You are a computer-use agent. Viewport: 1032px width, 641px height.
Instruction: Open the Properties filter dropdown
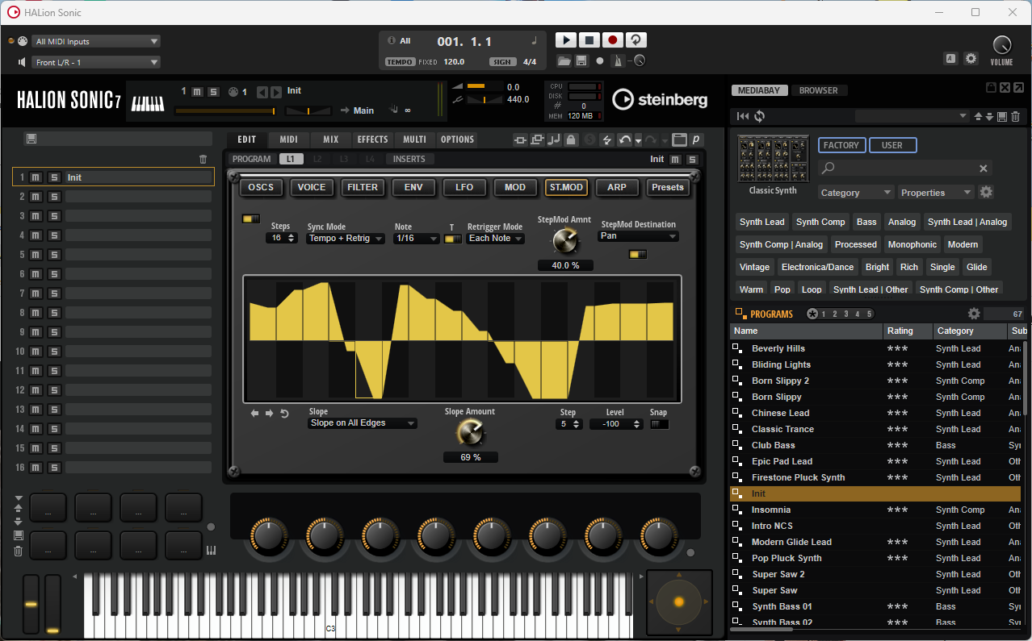(x=936, y=193)
